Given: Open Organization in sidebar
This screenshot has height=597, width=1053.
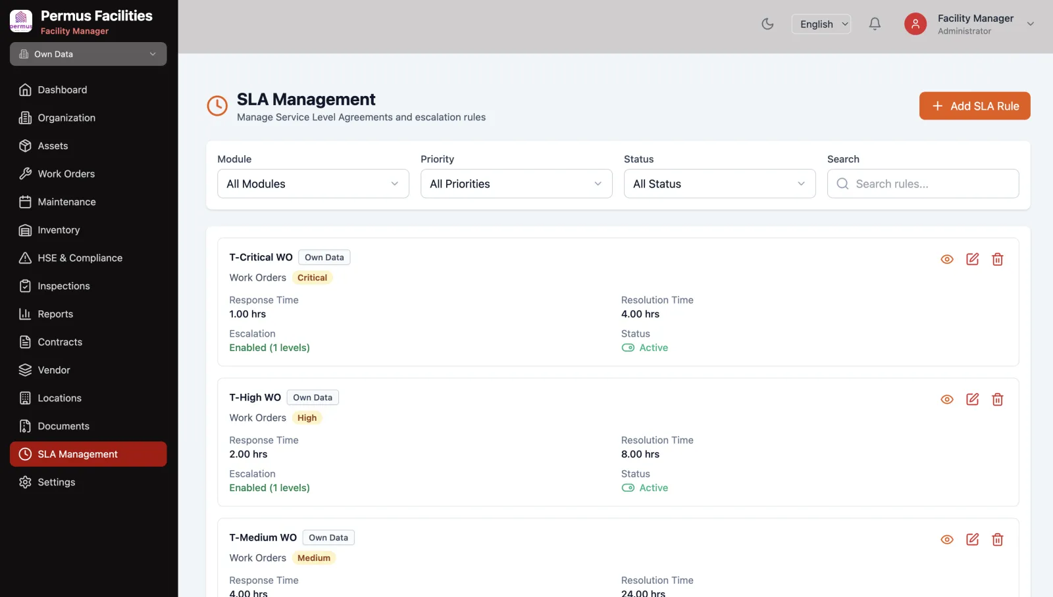Looking at the screenshot, I should pos(88,118).
